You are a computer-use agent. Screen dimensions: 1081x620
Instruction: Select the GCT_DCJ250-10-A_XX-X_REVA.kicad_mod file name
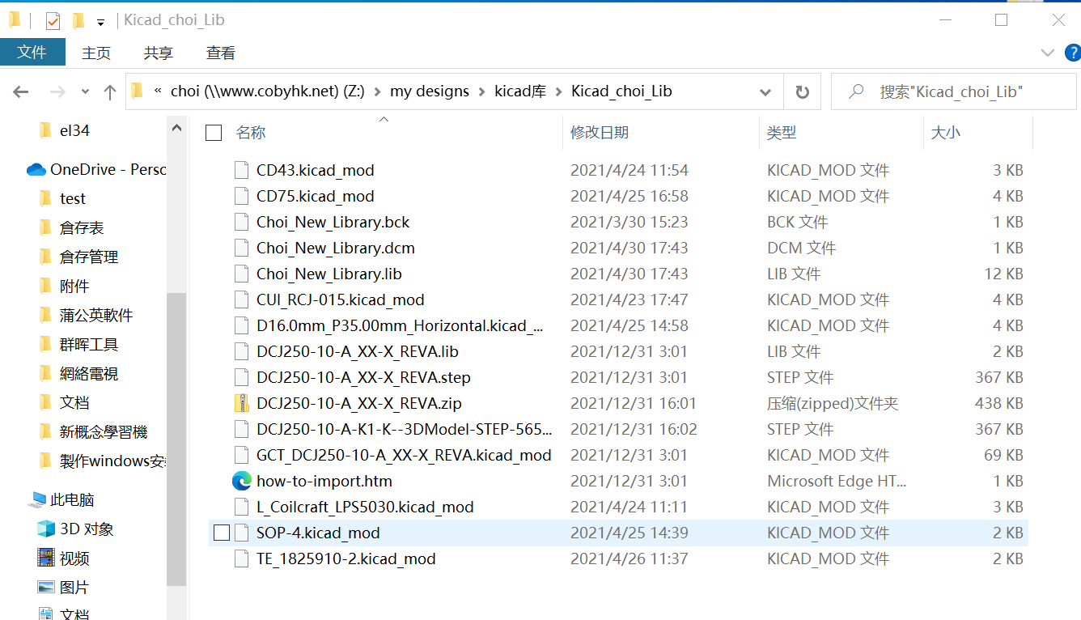point(404,455)
